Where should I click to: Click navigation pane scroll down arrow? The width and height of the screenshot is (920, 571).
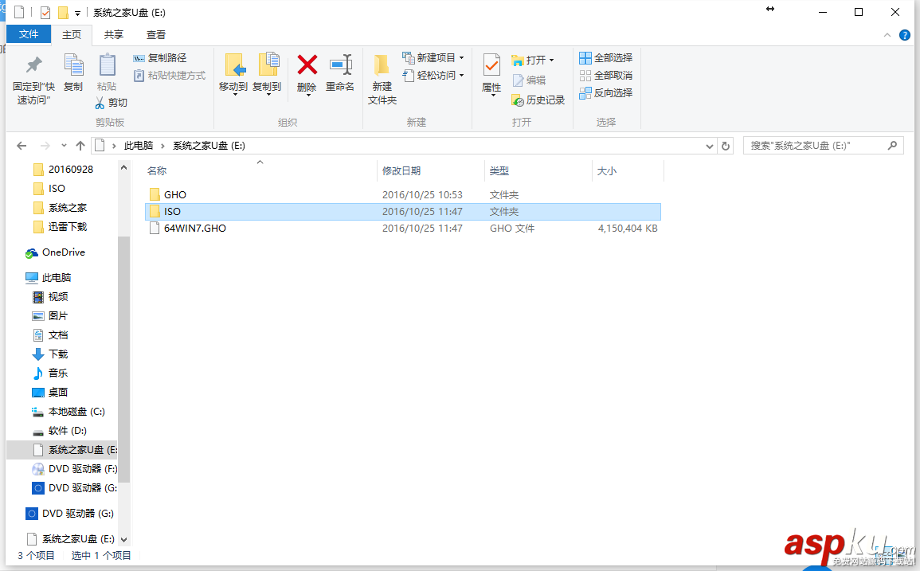pos(123,539)
